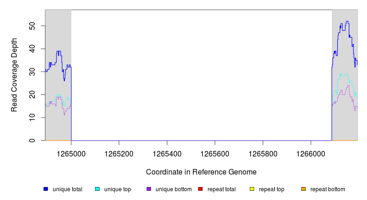Click the blue unique total legend swatch
This screenshot has width=367, height=200.
coord(46,189)
